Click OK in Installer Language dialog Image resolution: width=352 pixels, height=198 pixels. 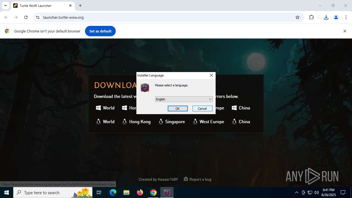[178, 109]
